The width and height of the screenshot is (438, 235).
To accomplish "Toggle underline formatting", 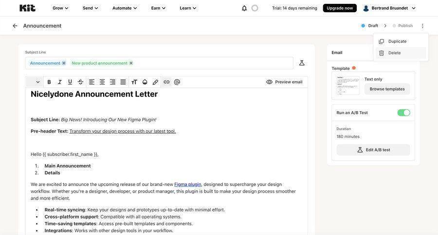I will click(x=70, y=82).
